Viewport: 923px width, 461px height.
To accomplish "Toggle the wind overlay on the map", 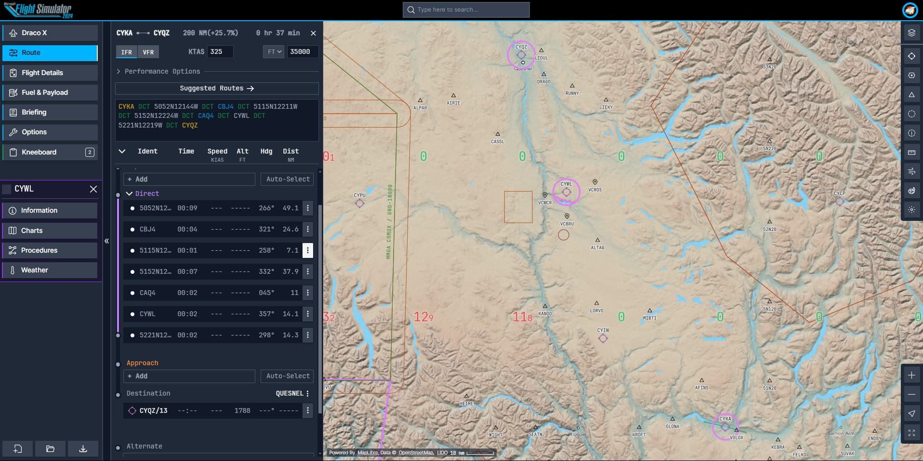I will [911, 171].
